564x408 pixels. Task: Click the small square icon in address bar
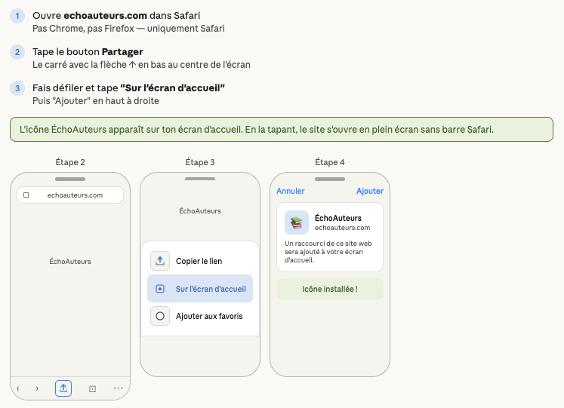(26, 195)
